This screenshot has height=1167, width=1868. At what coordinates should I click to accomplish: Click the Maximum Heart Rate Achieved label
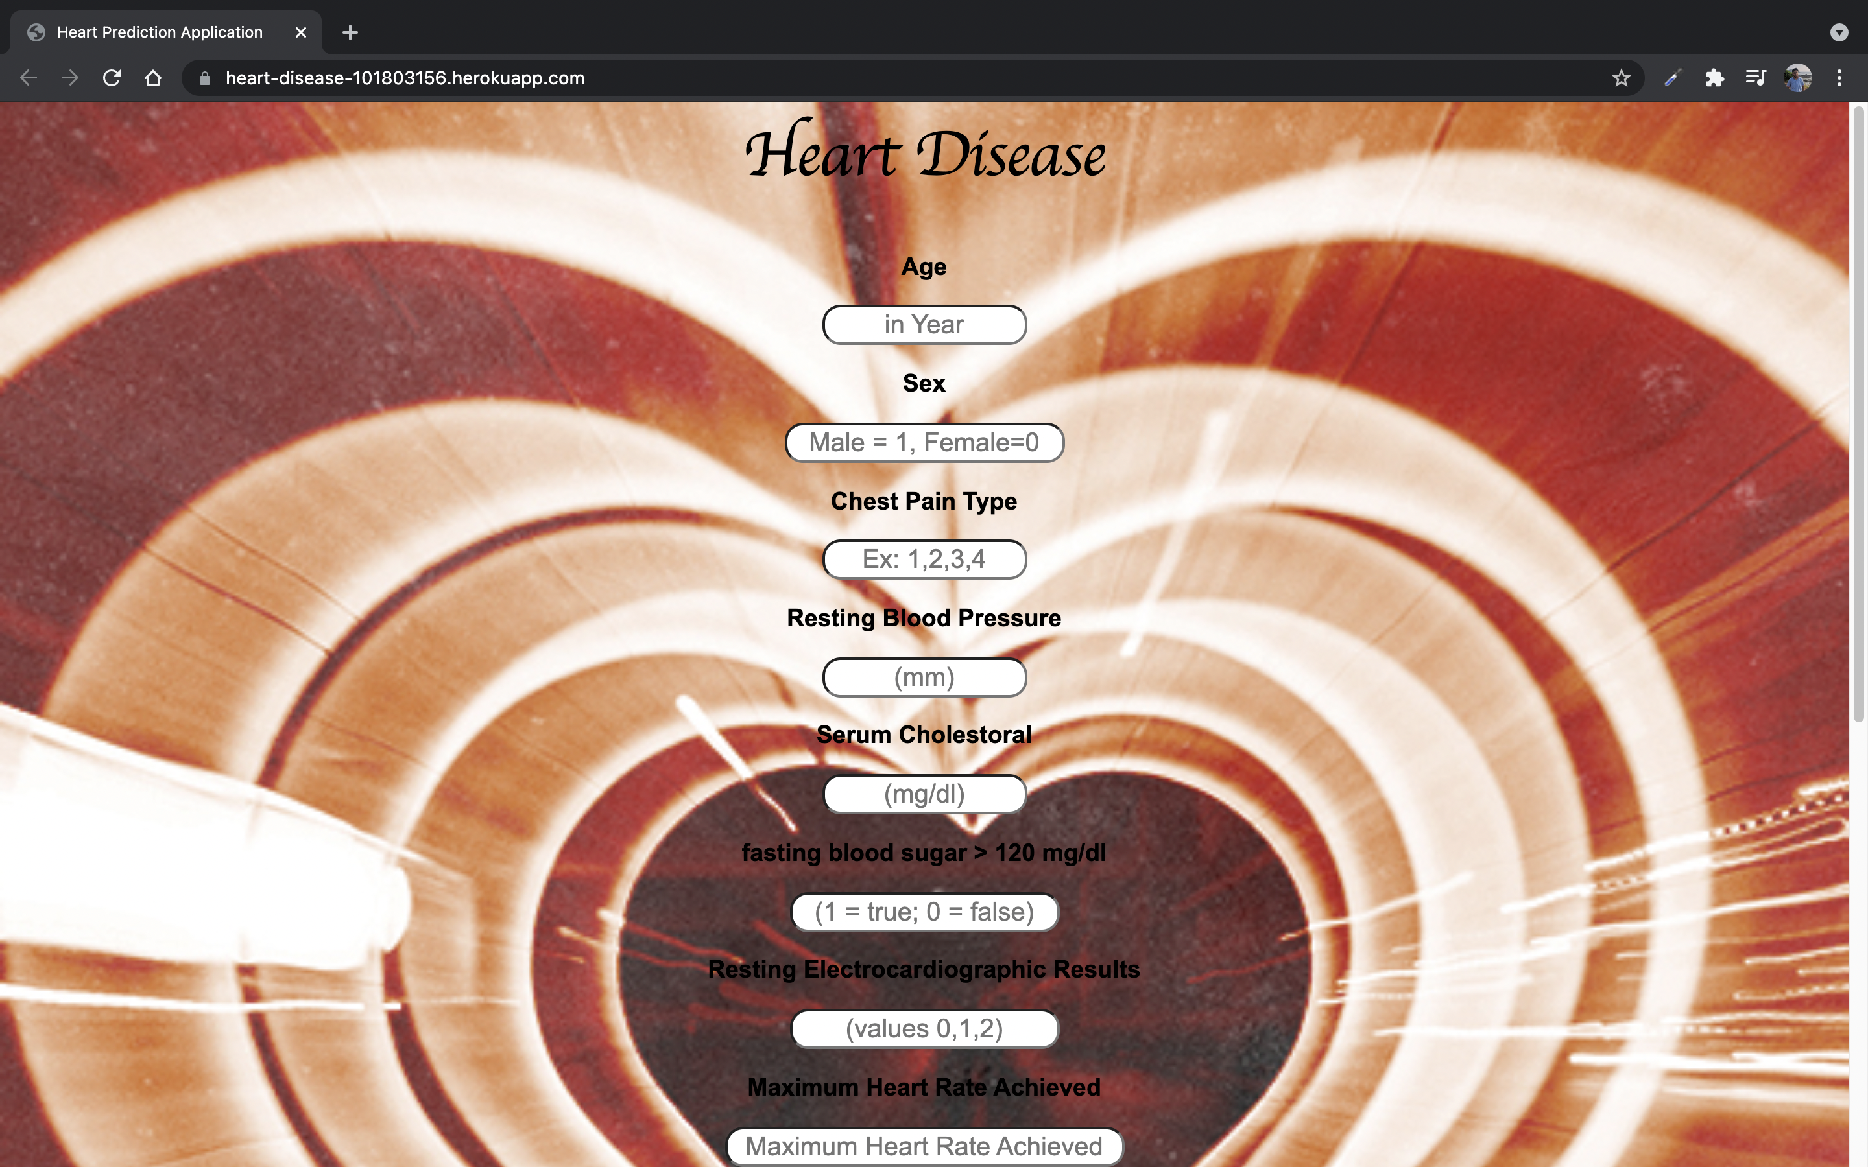924,1087
